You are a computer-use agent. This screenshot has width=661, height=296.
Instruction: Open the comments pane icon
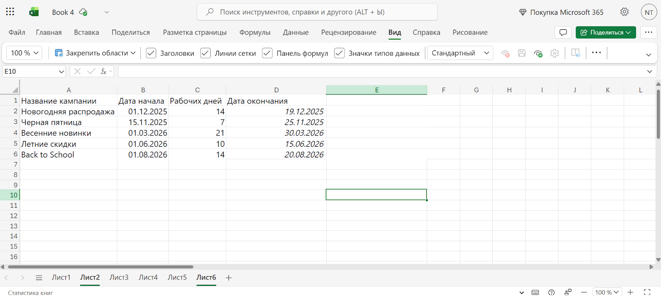click(x=563, y=33)
